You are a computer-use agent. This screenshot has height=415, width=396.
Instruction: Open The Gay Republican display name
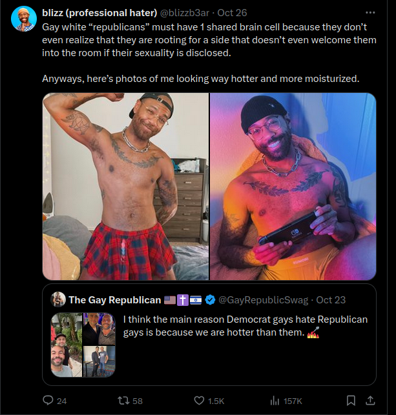tap(115, 300)
